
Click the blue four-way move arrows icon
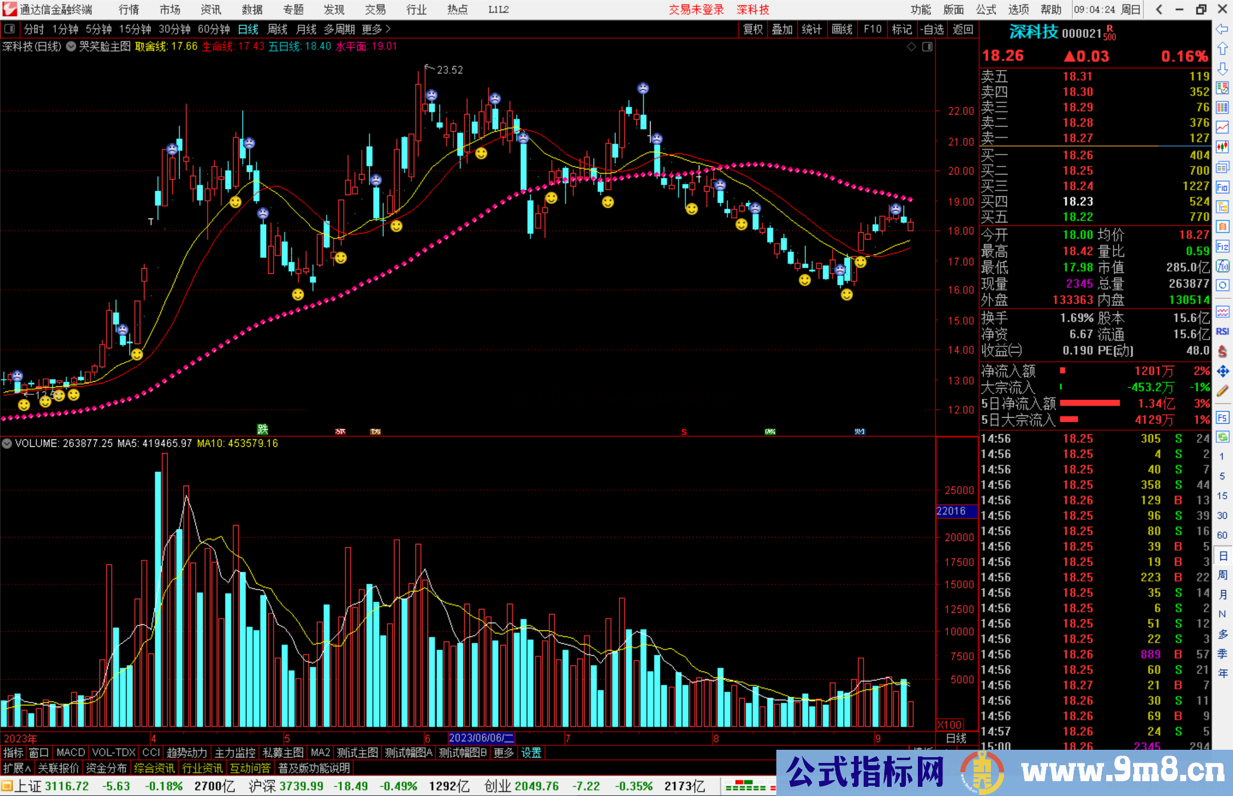1222,371
